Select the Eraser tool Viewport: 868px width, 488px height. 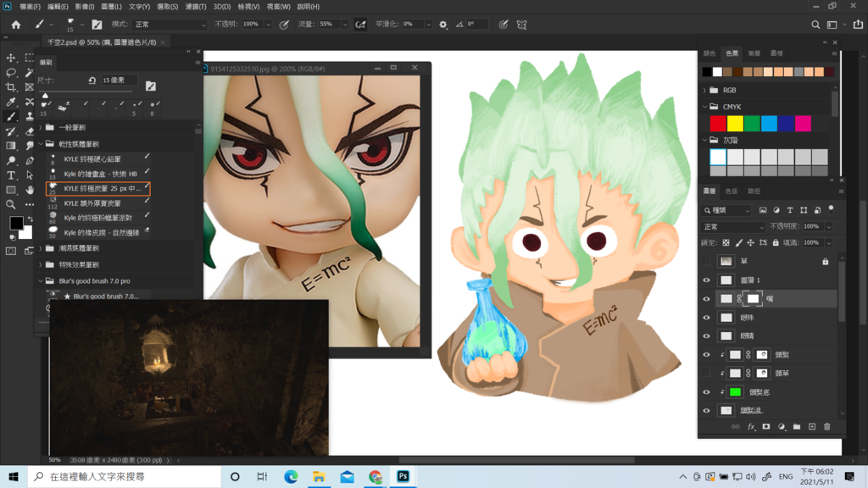[30, 131]
